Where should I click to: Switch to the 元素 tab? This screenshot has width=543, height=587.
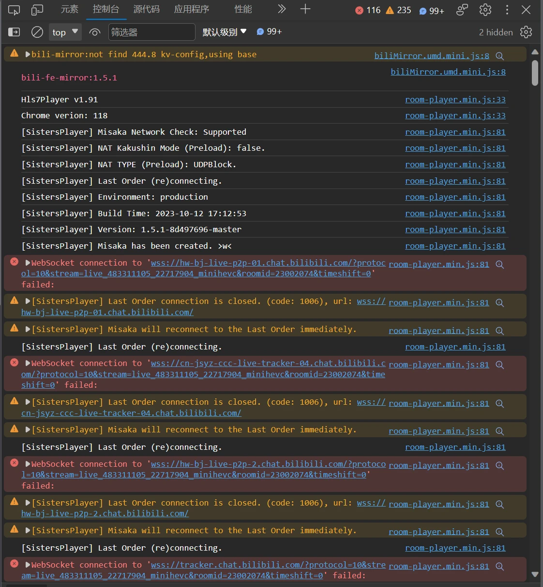click(x=69, y=9)
